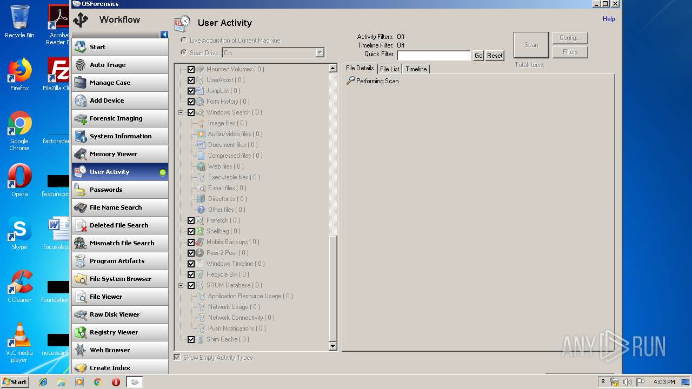The width and height of the screenshot is (692, 389).
Task: Open Windows Start menu
Action: (15, 381)
